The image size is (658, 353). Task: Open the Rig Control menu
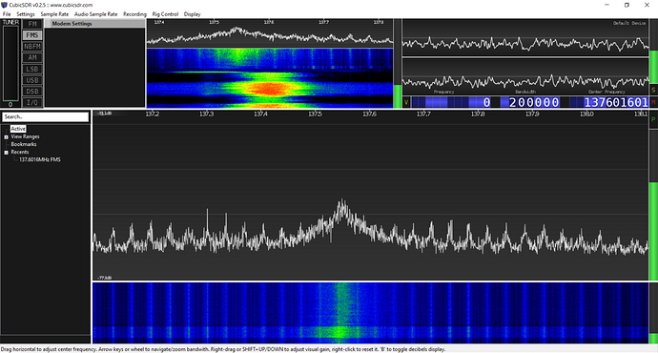[x=165, y=14]
